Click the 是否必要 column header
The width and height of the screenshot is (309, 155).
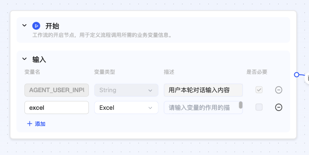(x=257, y=72)
